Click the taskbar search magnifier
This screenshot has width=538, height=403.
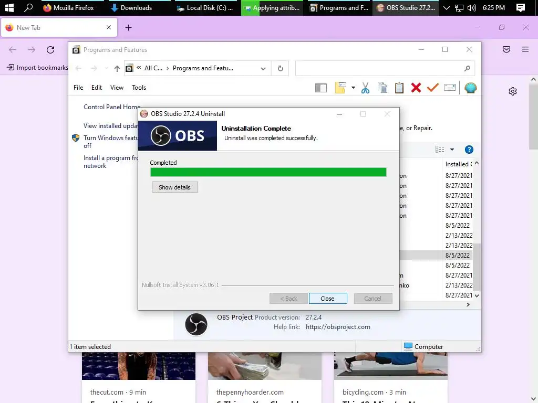(28, 7)
